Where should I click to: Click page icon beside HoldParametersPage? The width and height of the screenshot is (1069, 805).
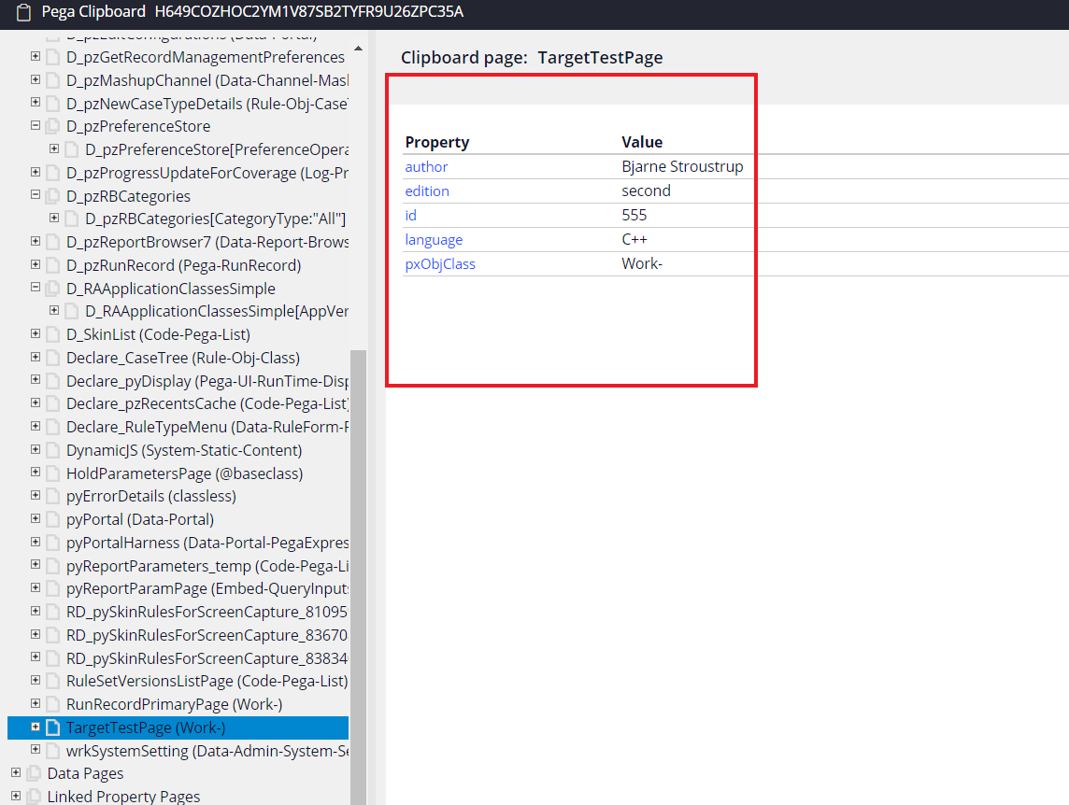52,473
